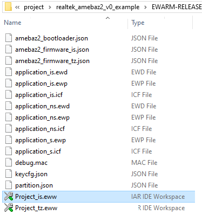Open dropdown arrow after project breadcrumb

50,8
